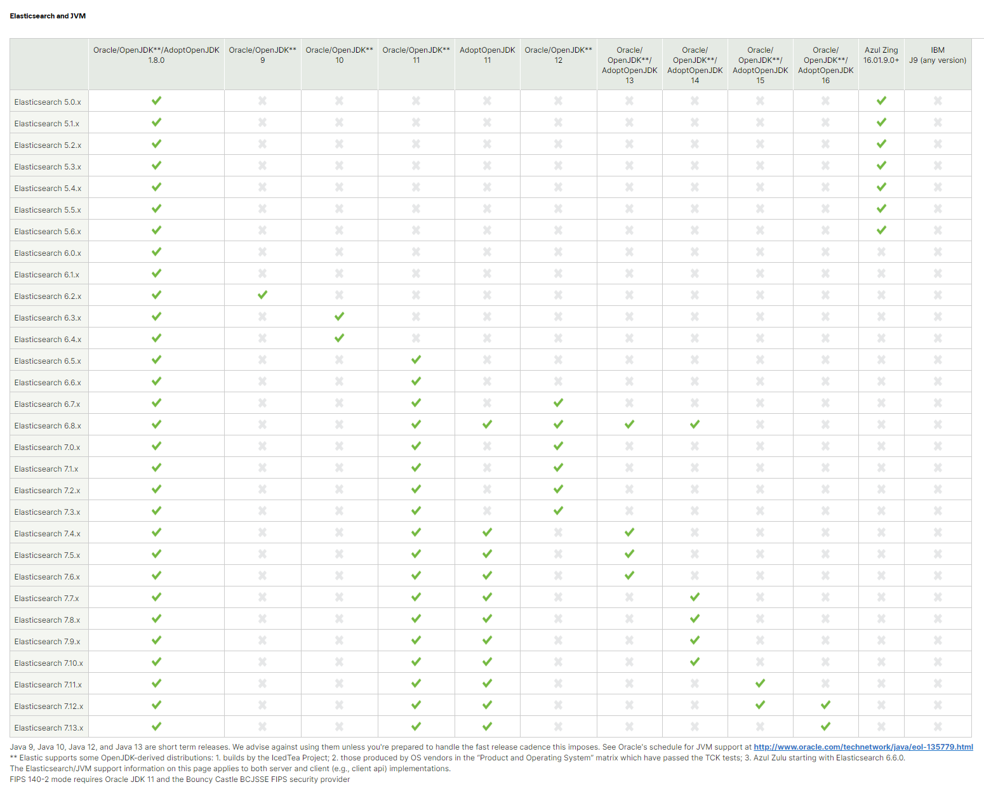Select the Elasticsearch 5.0.x row label
This screenshot has width=984, height=808.
48,102
